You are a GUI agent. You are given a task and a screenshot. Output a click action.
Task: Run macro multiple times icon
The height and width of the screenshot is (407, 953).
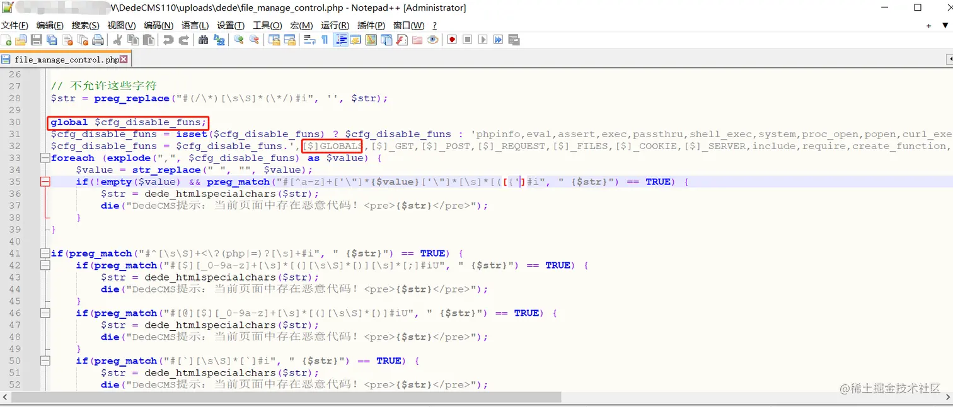click(x=498, y=40)
